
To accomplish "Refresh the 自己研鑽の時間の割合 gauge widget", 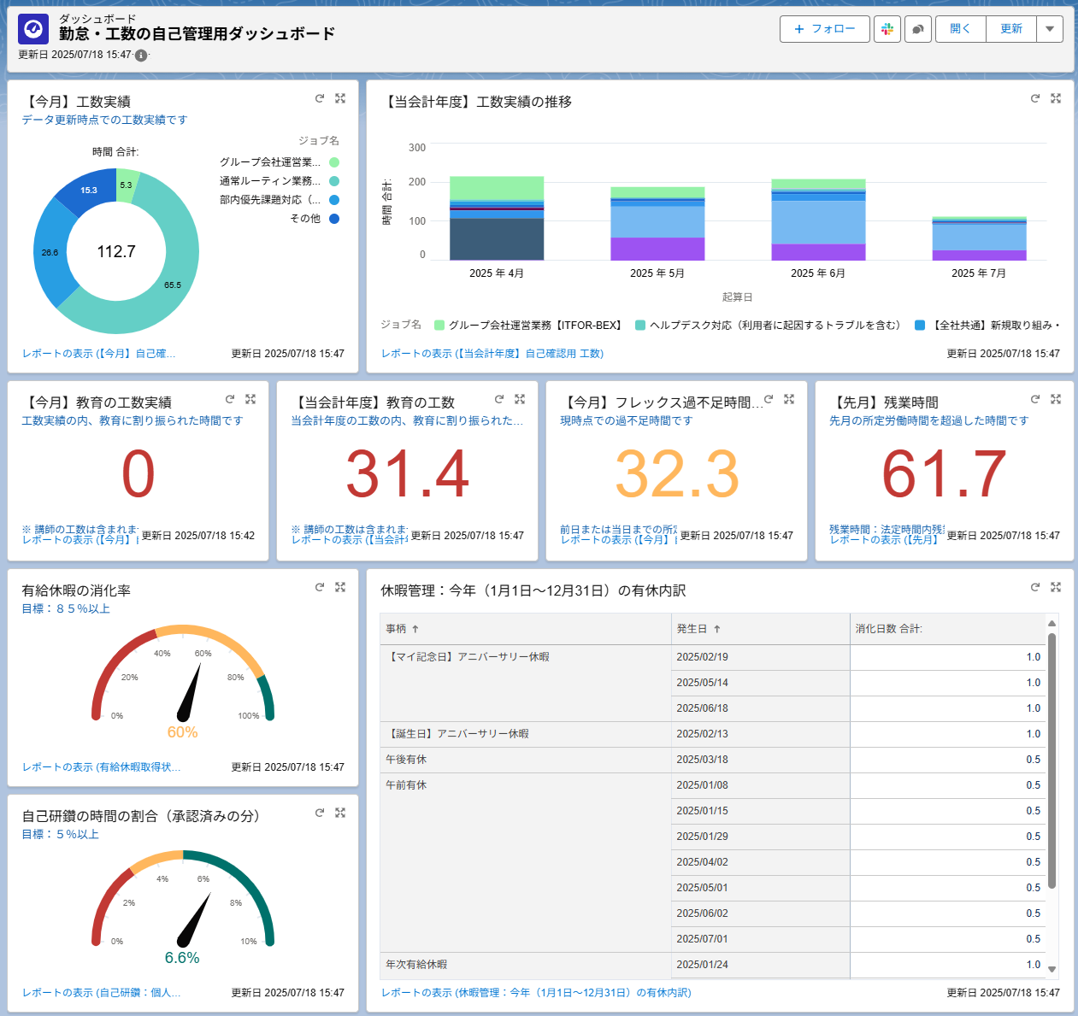I will [x=321, y=813].
